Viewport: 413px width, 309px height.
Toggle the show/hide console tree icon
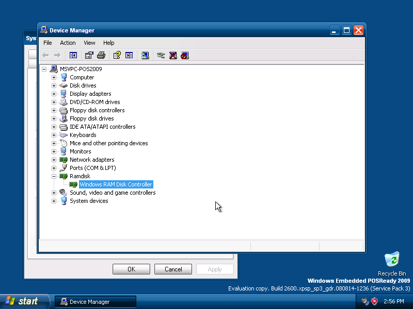coord(73,55)
